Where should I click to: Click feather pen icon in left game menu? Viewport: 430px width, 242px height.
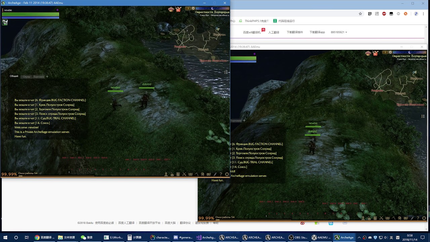[215, 174]
